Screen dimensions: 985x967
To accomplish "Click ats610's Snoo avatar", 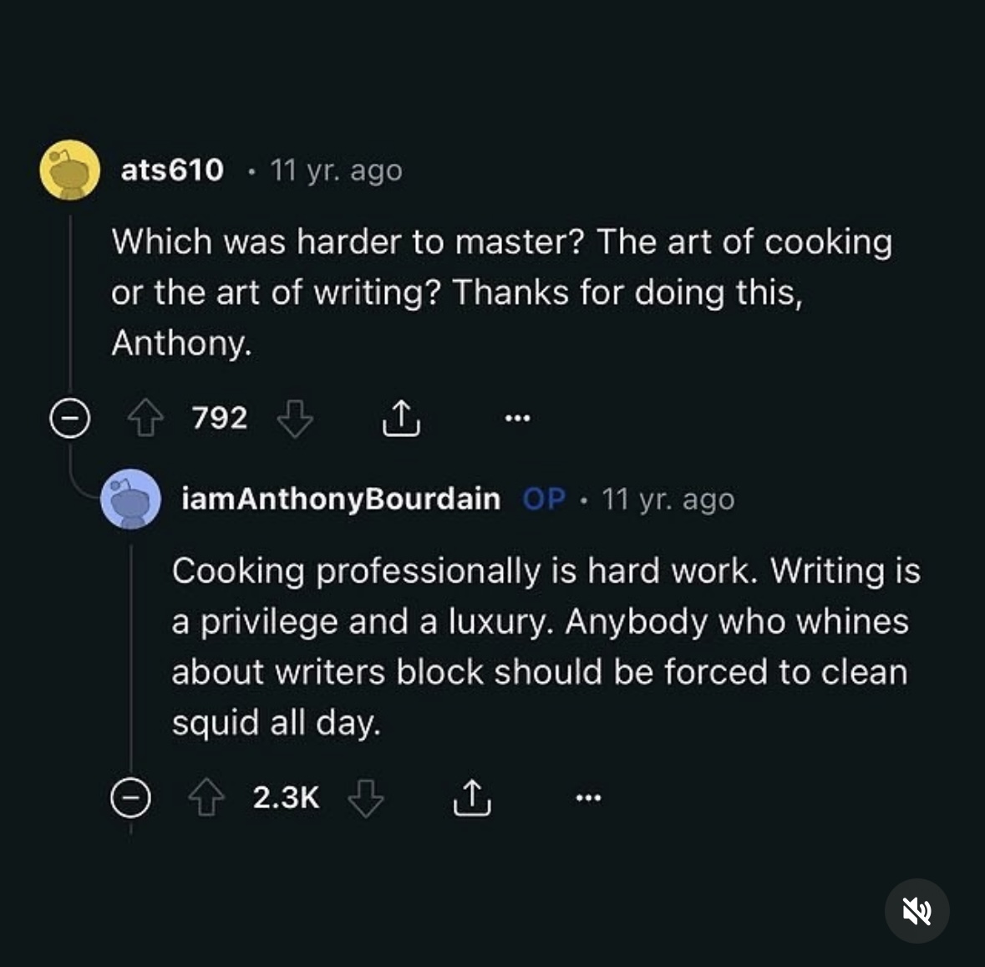I will click(69, 171).
